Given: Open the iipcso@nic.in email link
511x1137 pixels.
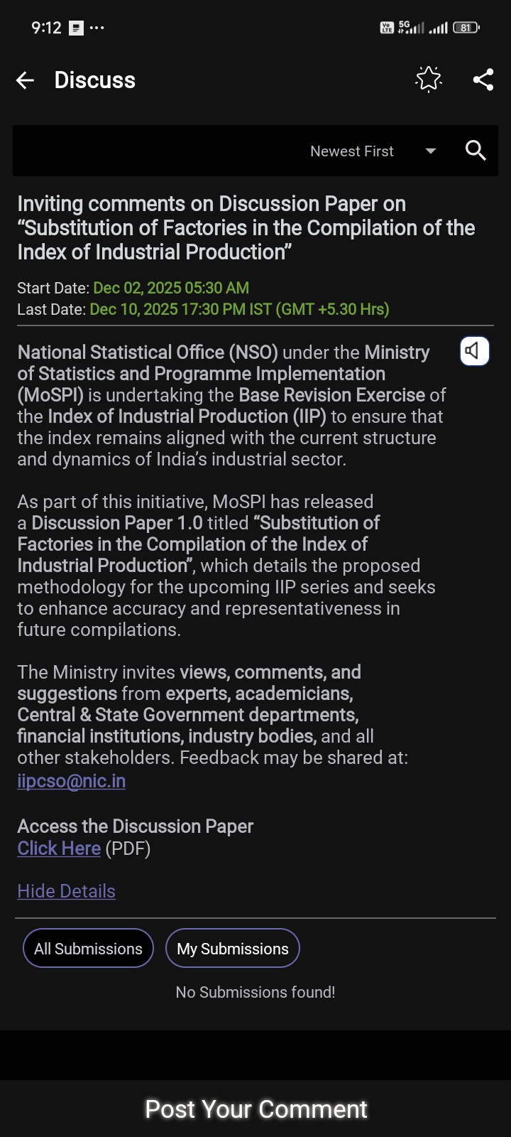Looking at the screenshot, I should coord(71,781).
